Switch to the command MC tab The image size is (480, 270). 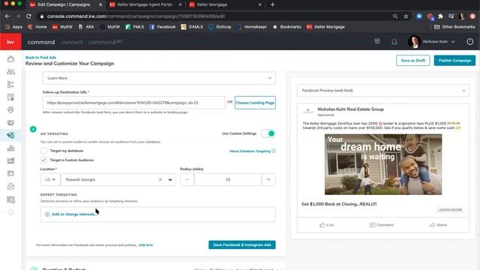pos(105,42)
